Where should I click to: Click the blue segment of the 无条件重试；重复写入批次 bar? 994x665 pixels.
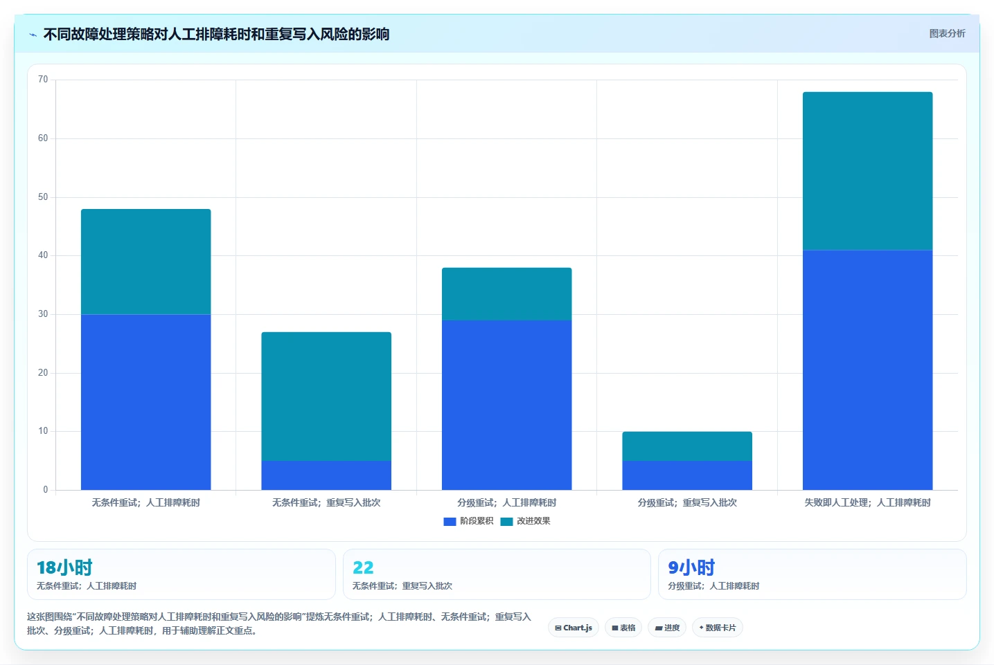click(326, 475)
